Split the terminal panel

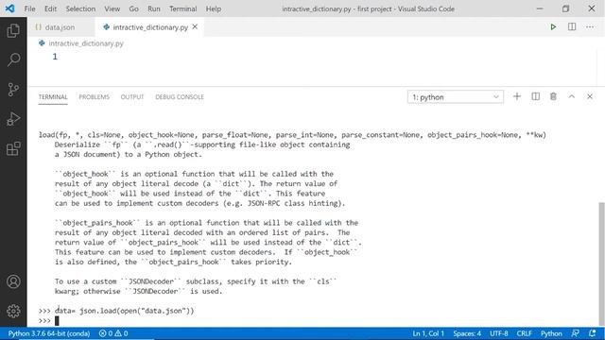point(536,96)
